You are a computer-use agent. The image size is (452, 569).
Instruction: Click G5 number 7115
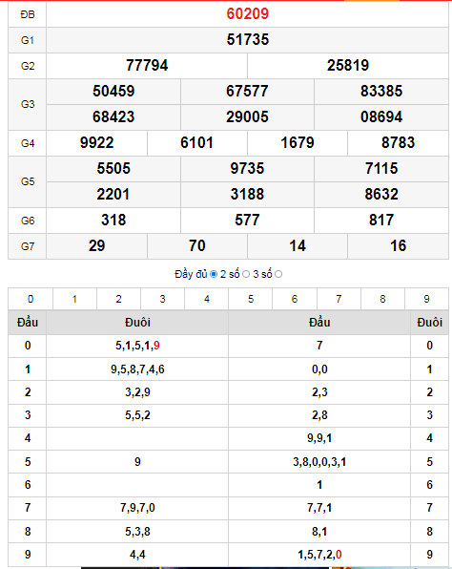[x=381, y=168]
